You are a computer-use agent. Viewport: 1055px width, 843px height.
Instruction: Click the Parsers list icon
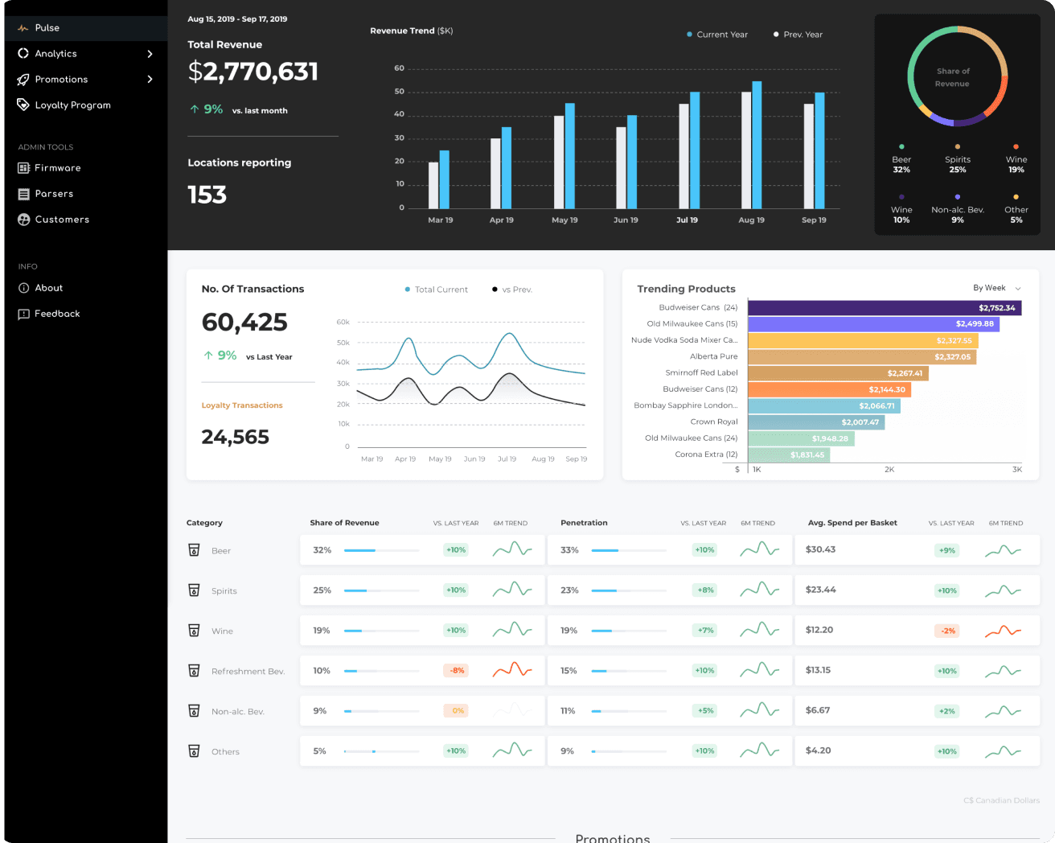[23, 194]
